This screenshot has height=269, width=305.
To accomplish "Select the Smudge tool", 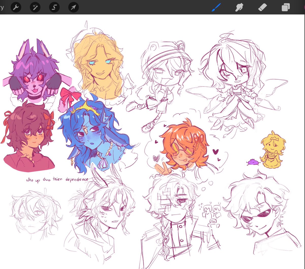I will click(239, 7).
